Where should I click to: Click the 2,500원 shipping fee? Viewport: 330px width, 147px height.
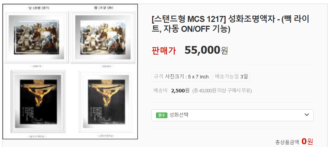tap(180, 91)
